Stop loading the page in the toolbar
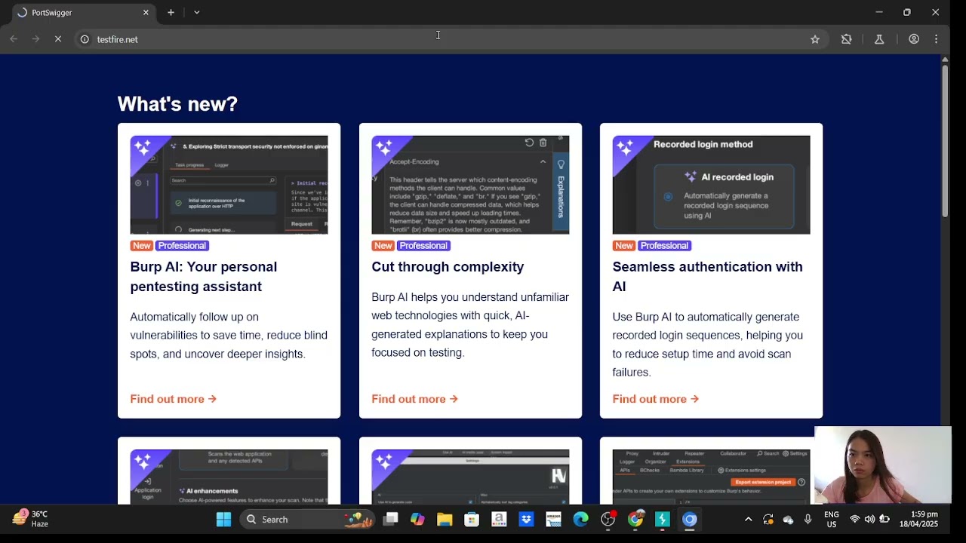 pyautogui.click(x=58, y=39)
